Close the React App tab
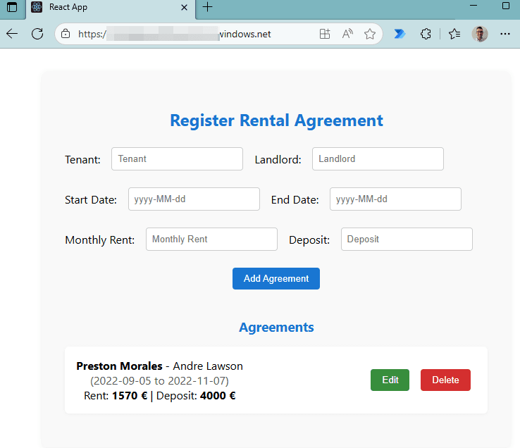The height and width of the screenshot is (448, 520). tap(185, 7)
